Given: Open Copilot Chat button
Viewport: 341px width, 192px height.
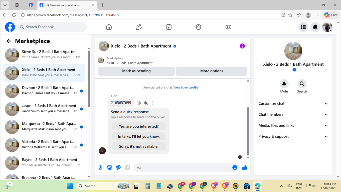Looking at the screenshot, I should [331, 15].
